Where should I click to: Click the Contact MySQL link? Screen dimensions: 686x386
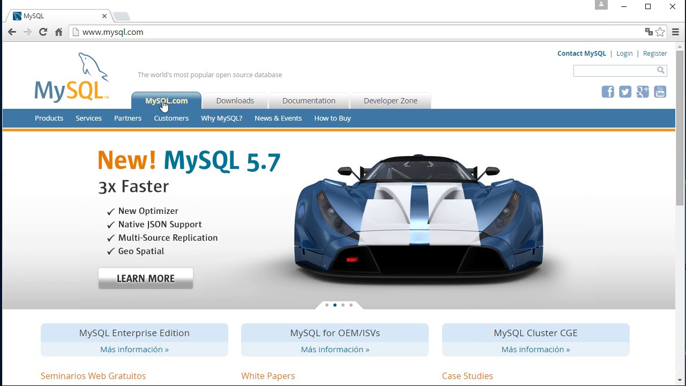(581, 54)
